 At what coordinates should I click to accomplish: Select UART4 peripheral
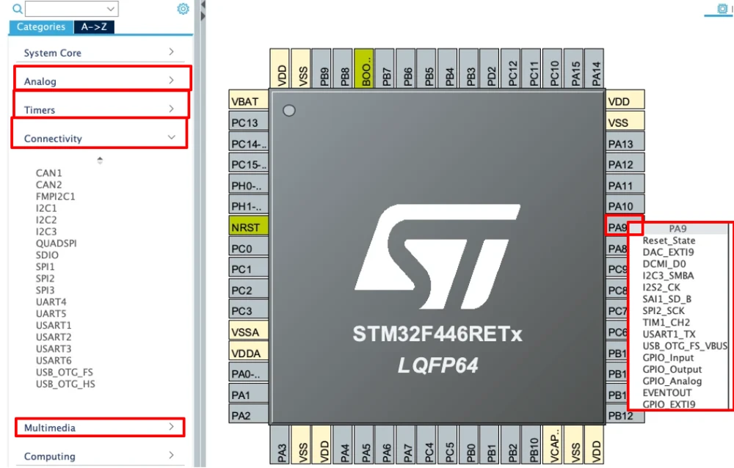[x=51, y=302]
